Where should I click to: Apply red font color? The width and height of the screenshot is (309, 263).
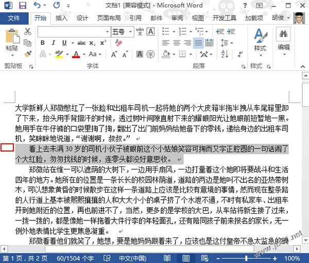tap(76, 54)
